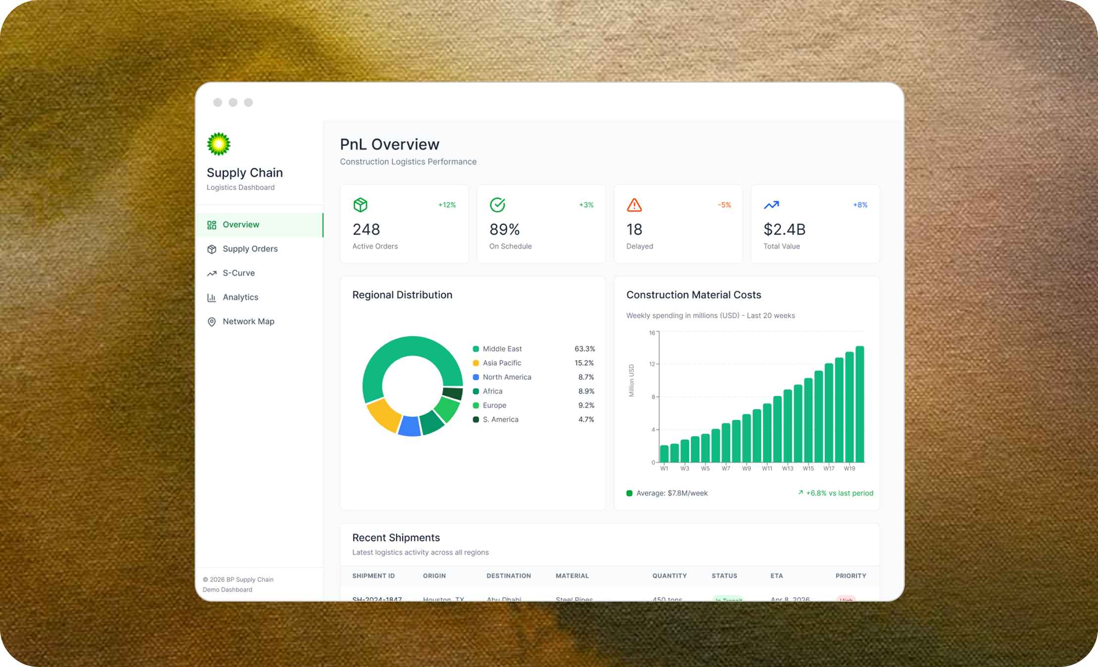Click the blue North America donut segment

click(410, 426)
